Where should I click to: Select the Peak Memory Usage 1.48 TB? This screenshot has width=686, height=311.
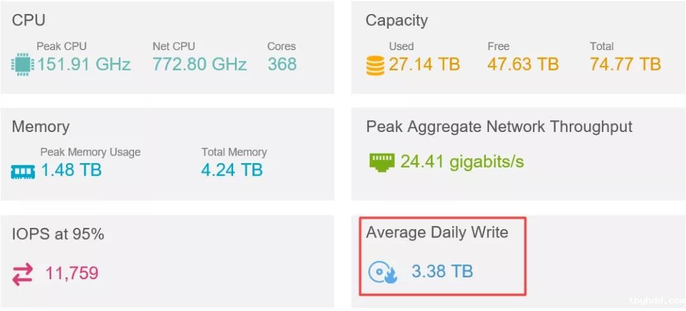tap(71, 169)
